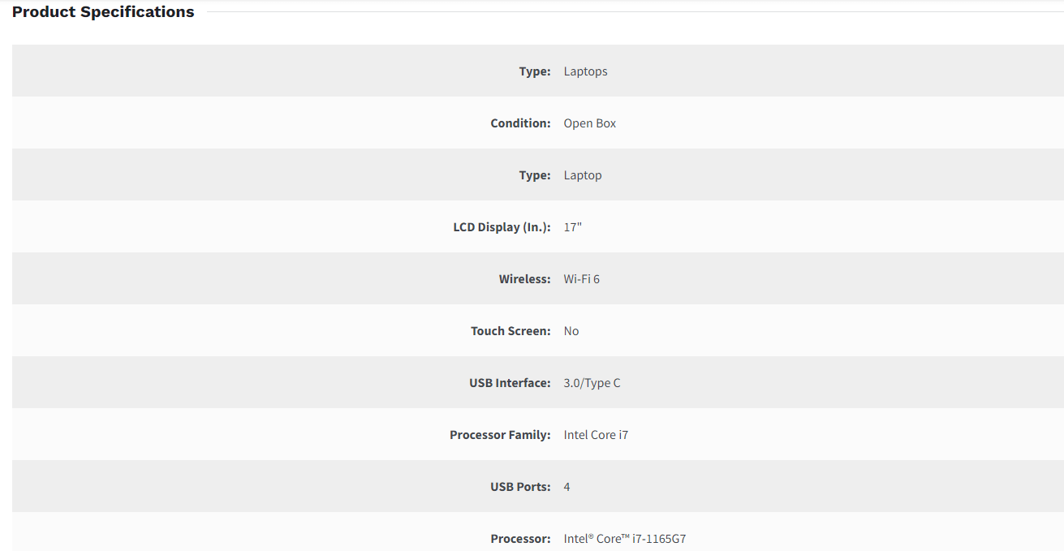Click the "Wireless:" label
1064x551 pixels.
click(x=524, y=279)
